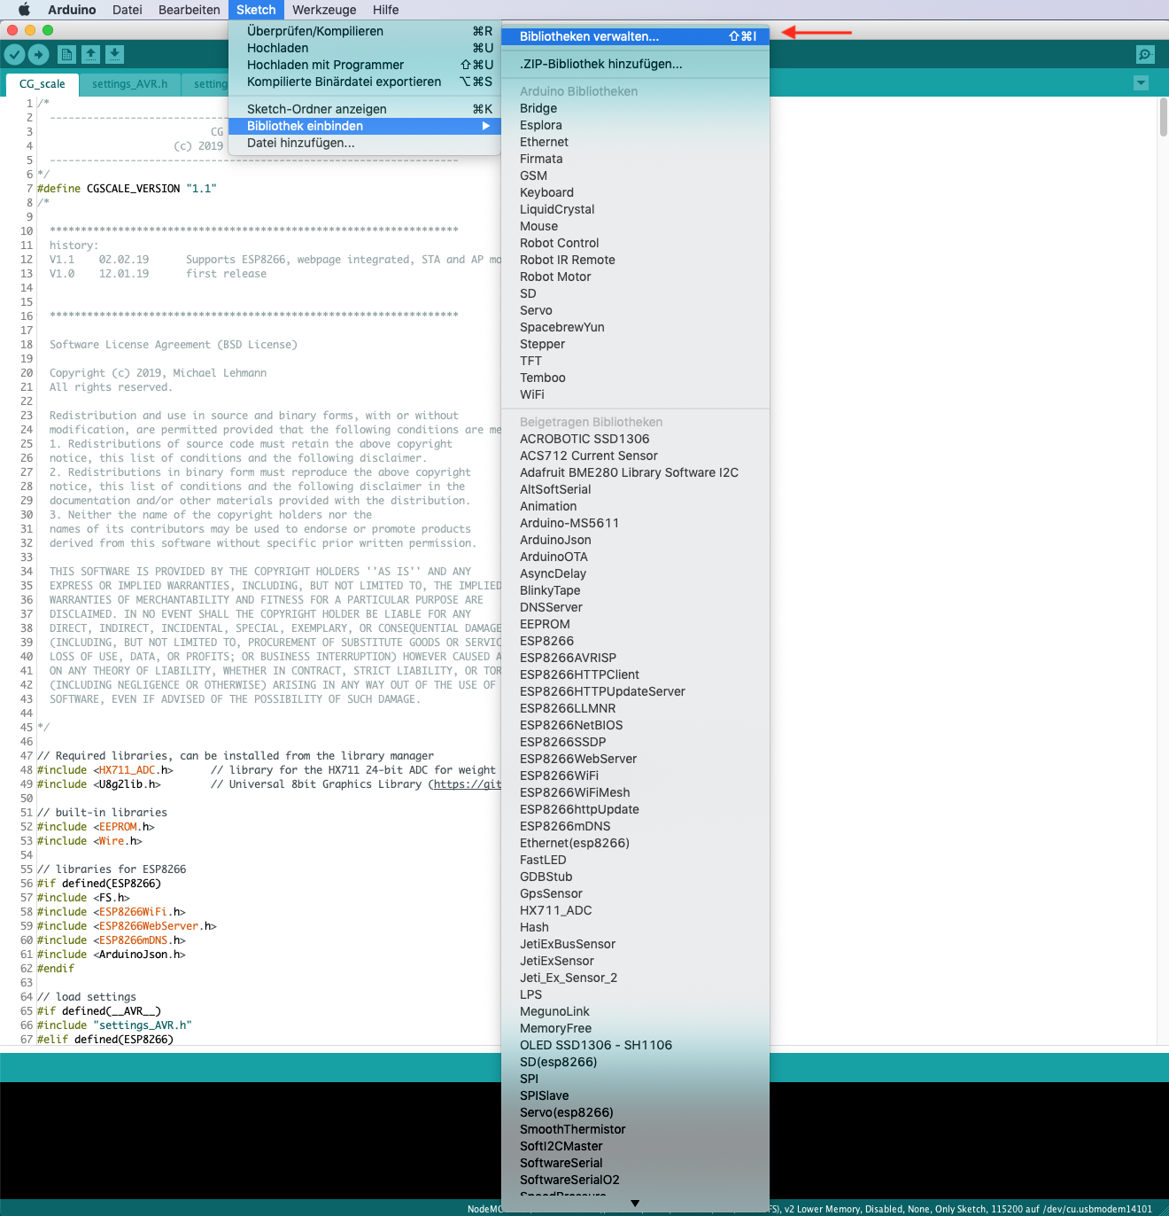This screenshot has height=1216, width=1169.
Task: Include the GSM library
Action: (635, 175)
